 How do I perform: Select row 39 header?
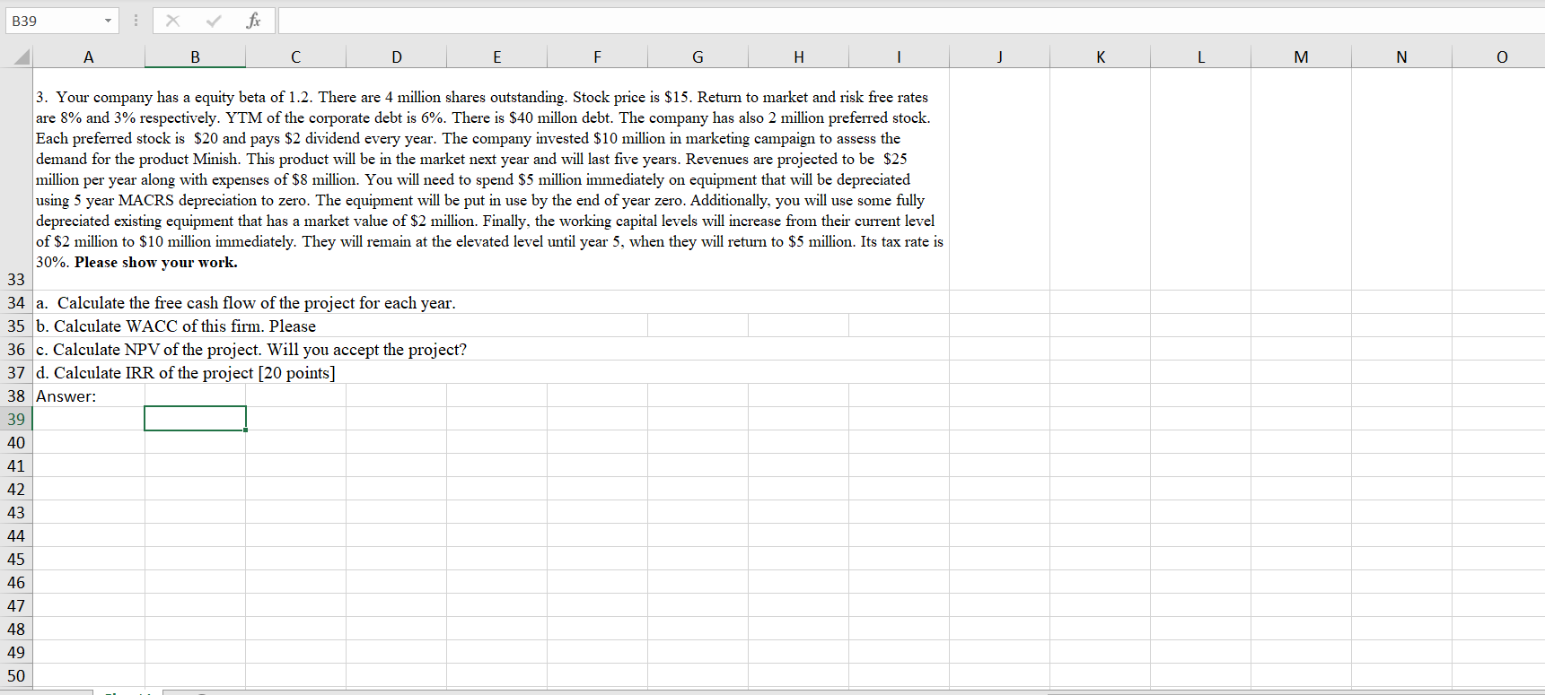[16, 419]
